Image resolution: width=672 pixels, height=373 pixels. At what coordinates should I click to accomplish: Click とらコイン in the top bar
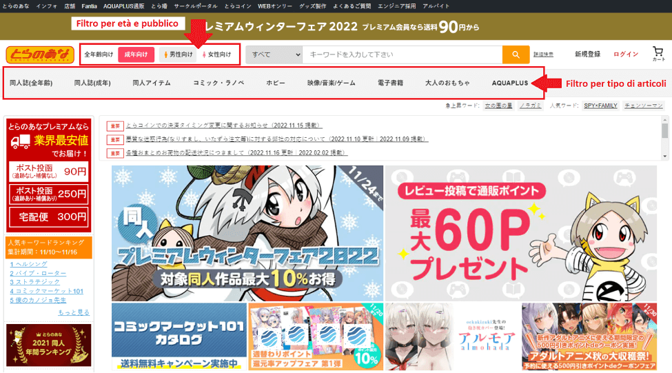click(238, 6)
